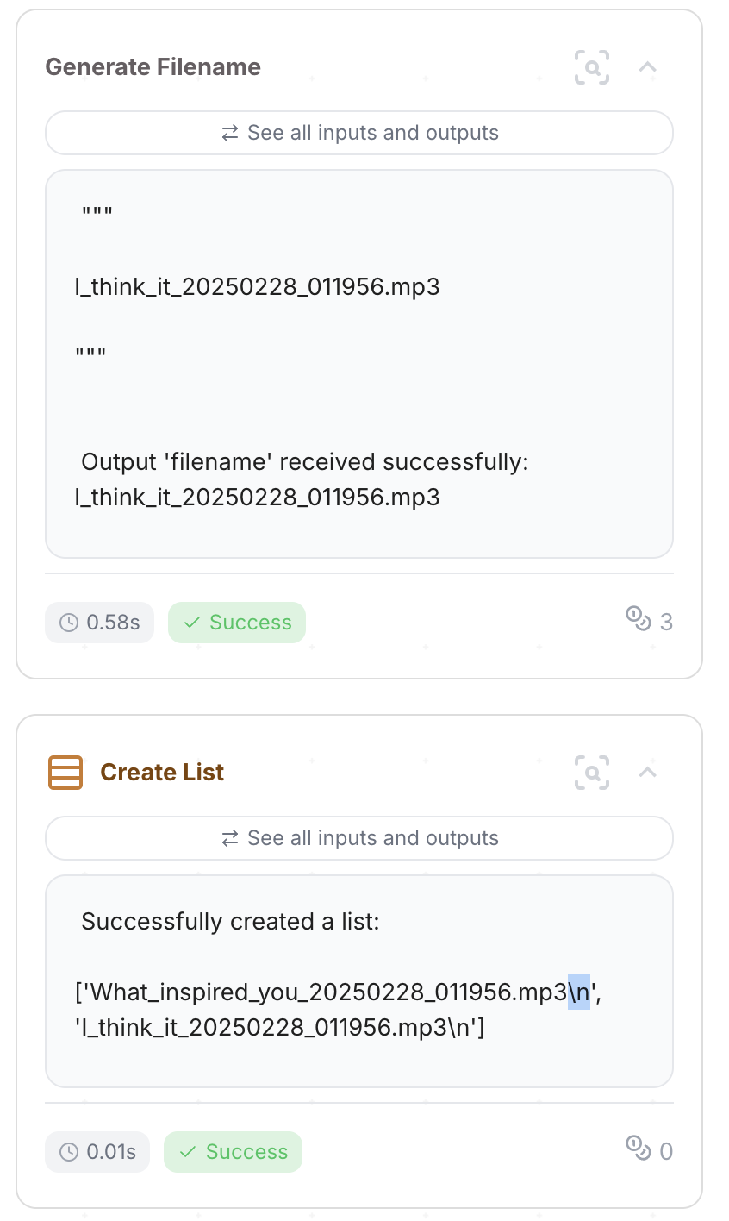The image size is (729, 1221).
Task: Collapse the Create List card
Action: click(648, 773)
